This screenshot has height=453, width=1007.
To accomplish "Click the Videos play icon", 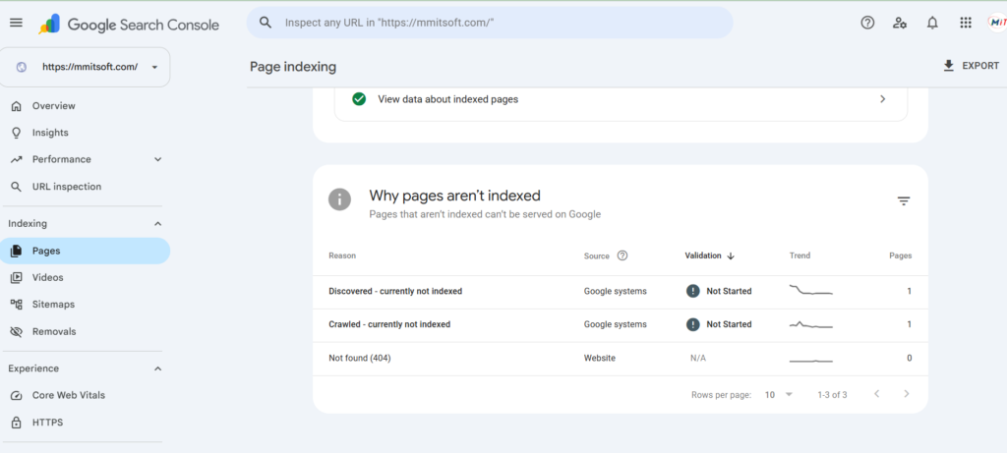I will coord(17,278).
